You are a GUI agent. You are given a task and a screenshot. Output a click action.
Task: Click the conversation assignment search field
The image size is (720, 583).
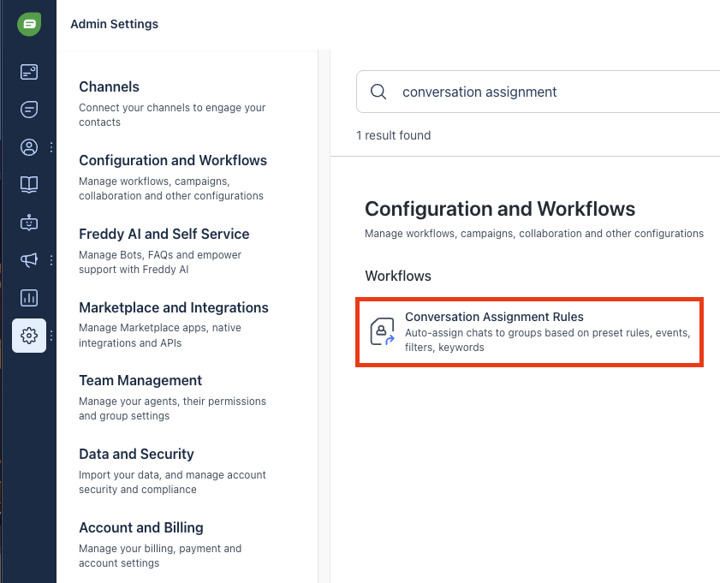click(x=539, y=92)
